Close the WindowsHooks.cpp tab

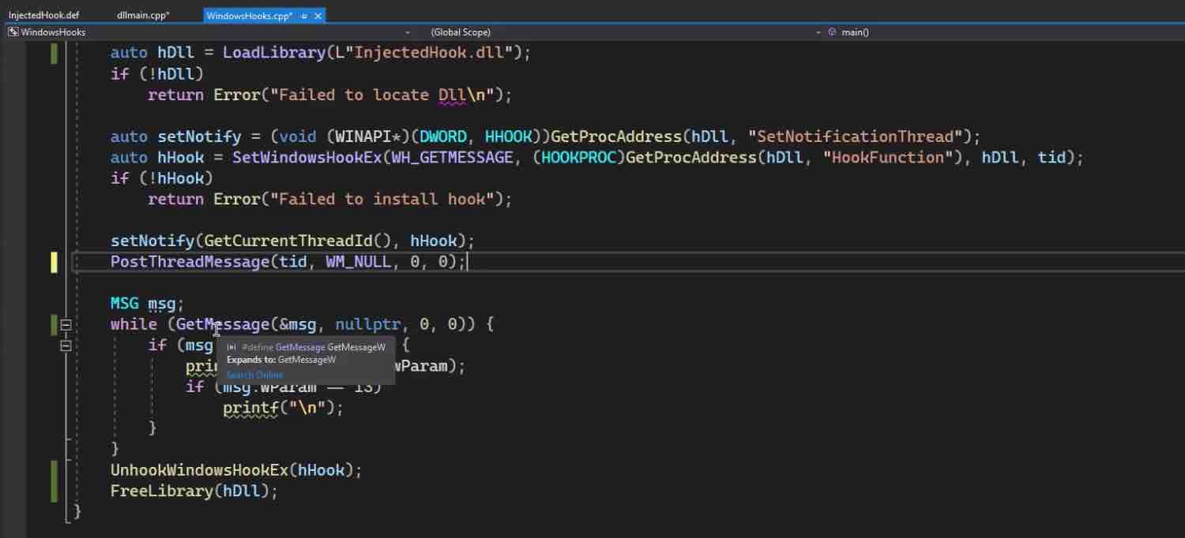(318, 15)
